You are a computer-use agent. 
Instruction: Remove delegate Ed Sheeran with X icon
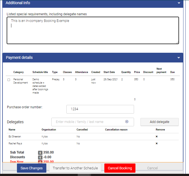(x=157, y=137)
